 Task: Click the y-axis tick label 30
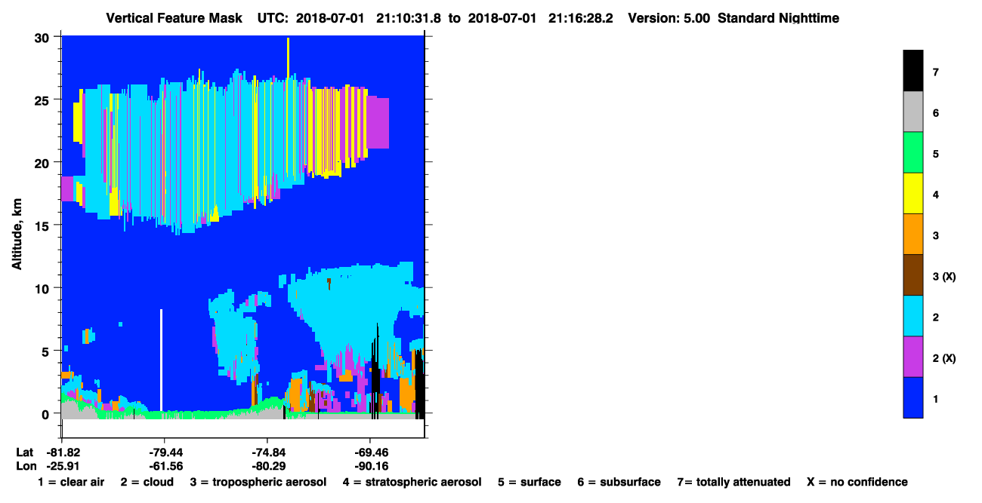click(43, 37)
